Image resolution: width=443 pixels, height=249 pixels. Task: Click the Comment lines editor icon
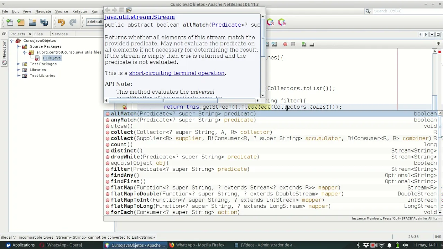304,44
